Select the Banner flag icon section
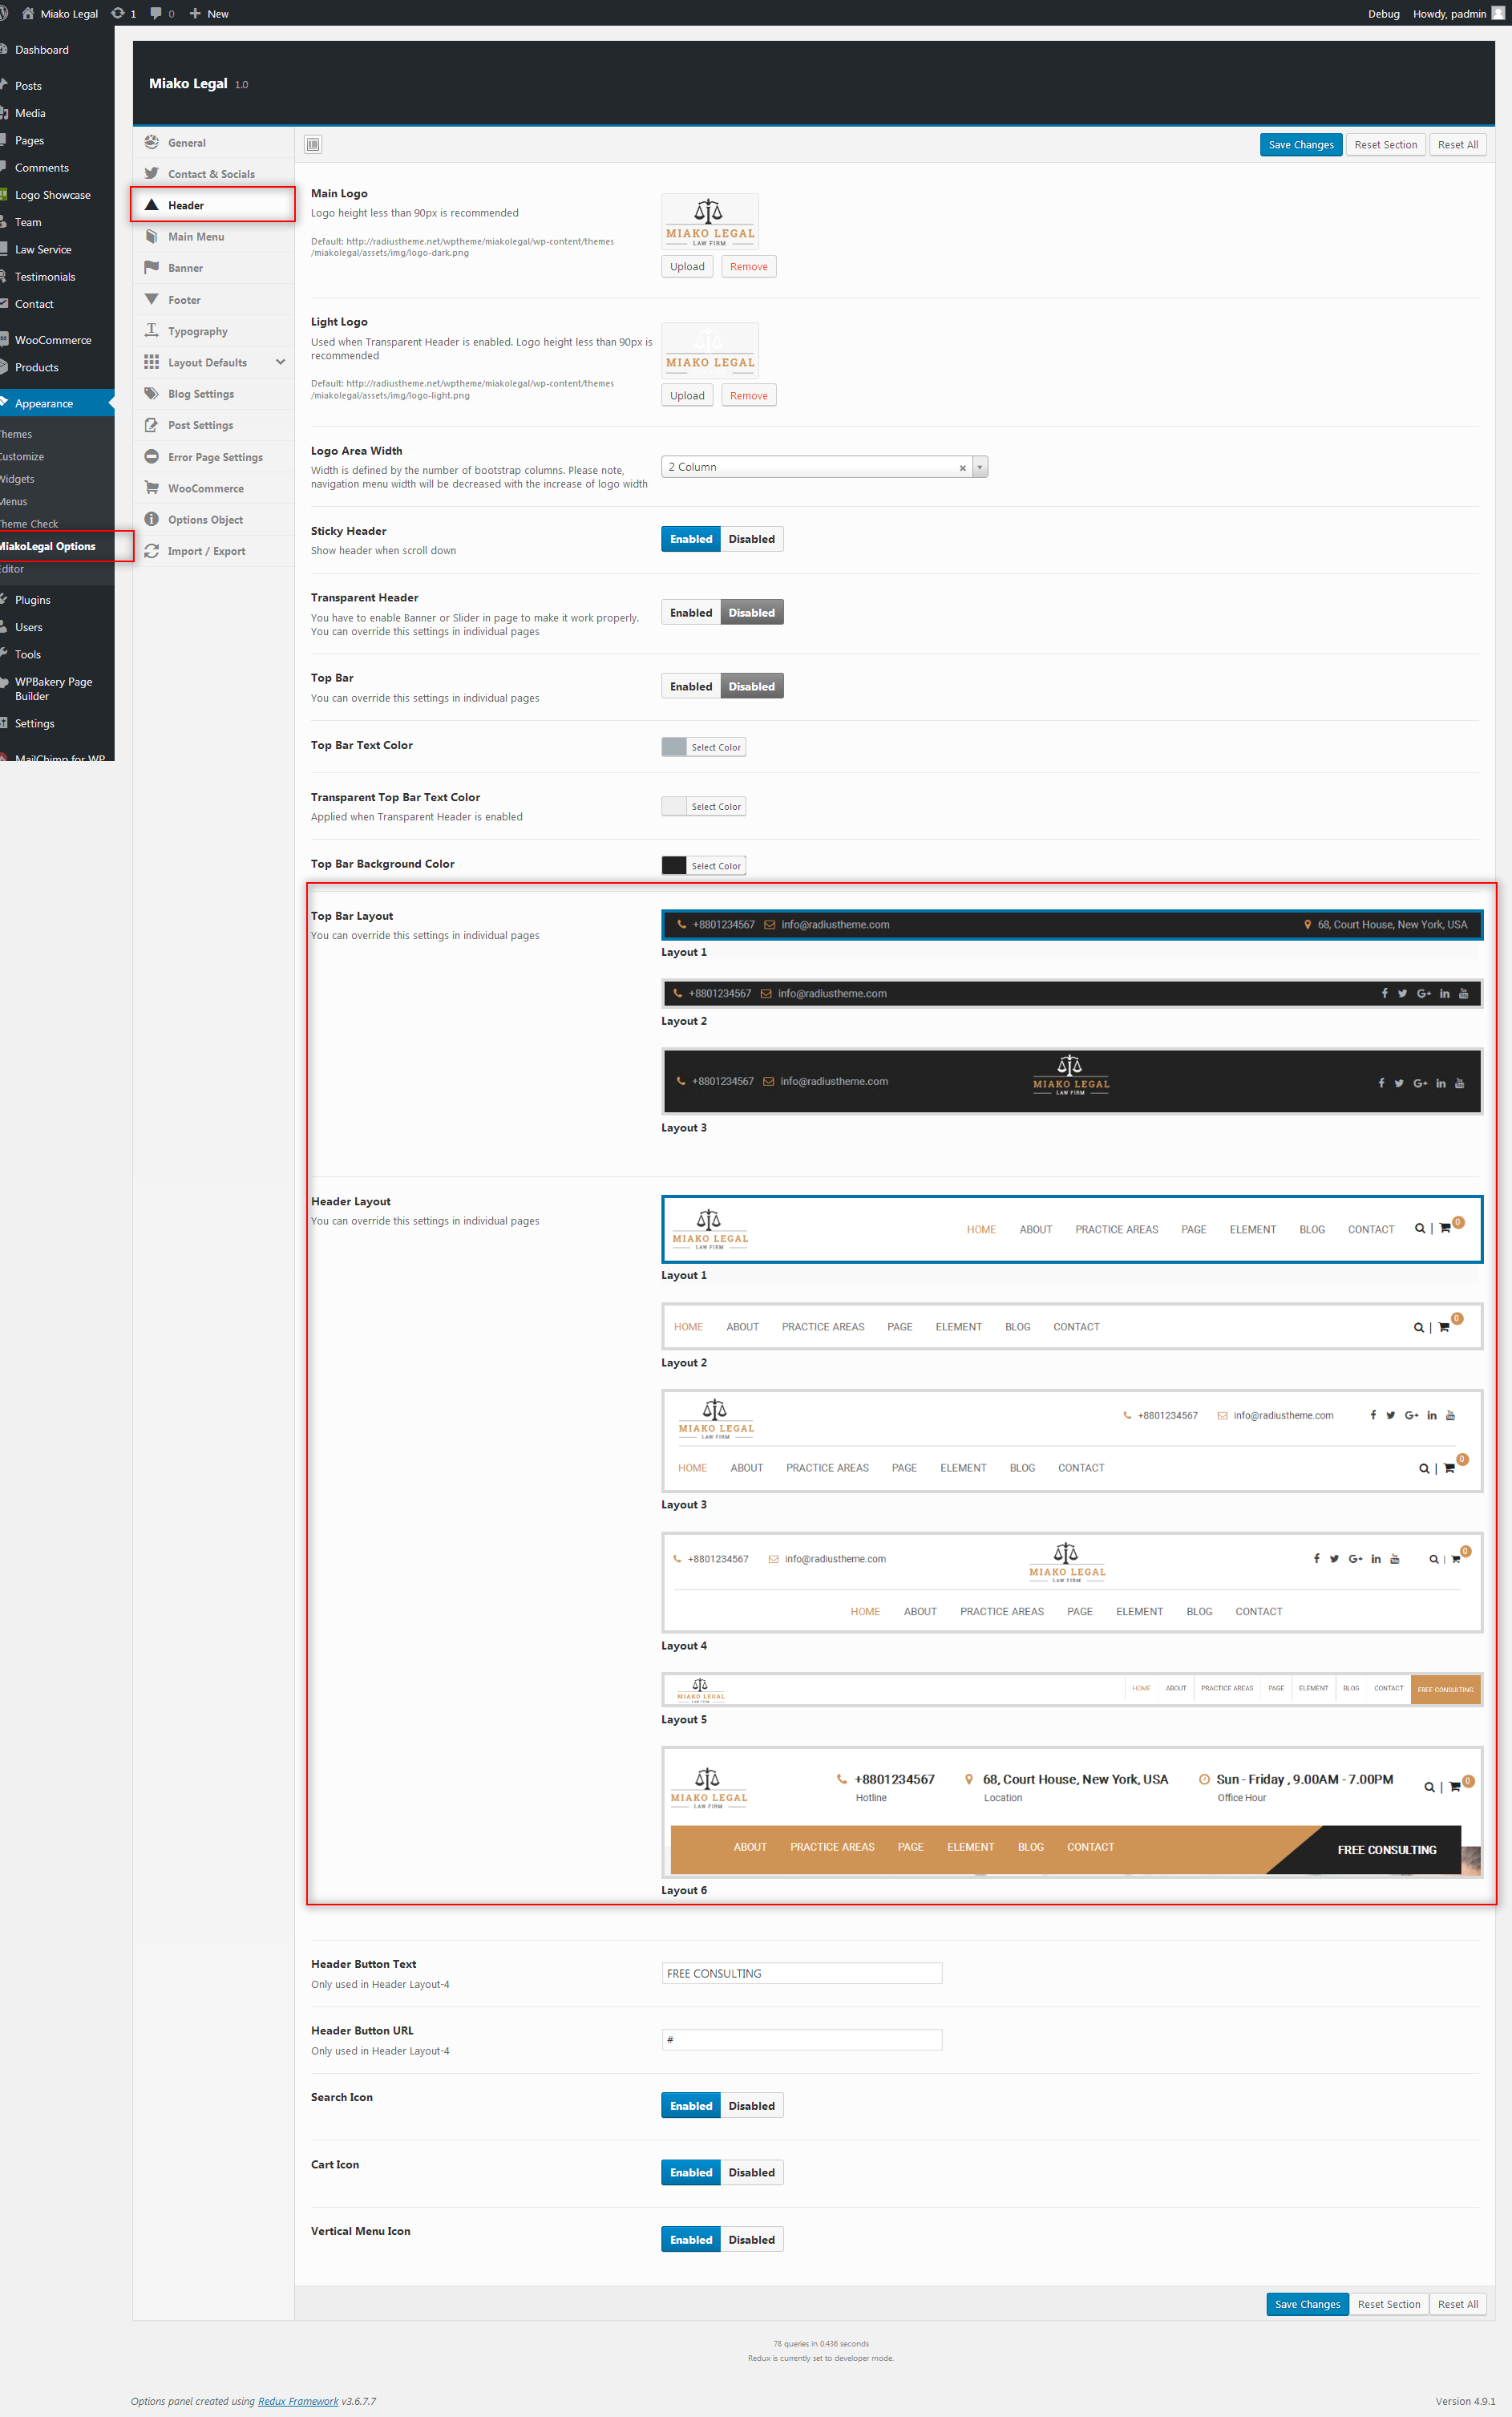1512x2417 pixels. tap(152, 267)
